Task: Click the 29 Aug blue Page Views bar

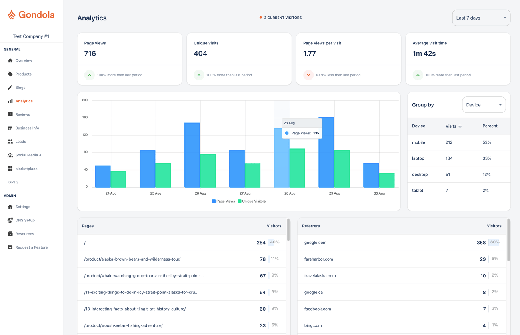Action: coord(326,153)
